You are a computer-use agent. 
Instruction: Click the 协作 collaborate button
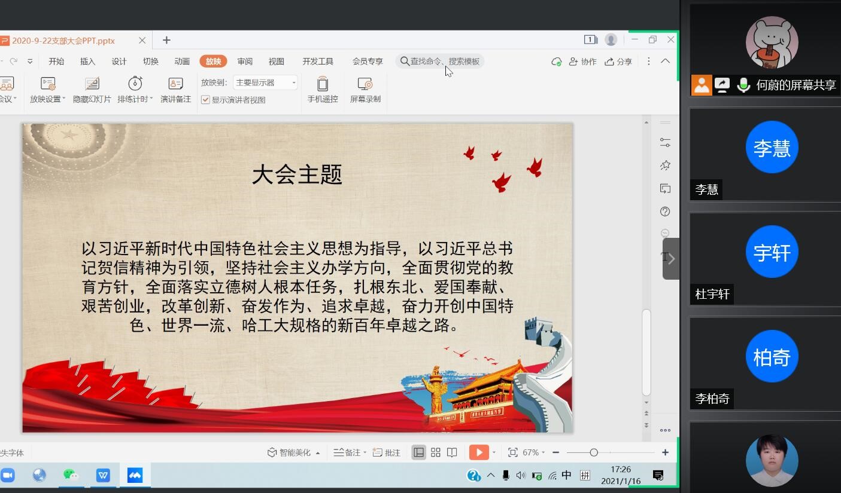(x=583, y=61)
